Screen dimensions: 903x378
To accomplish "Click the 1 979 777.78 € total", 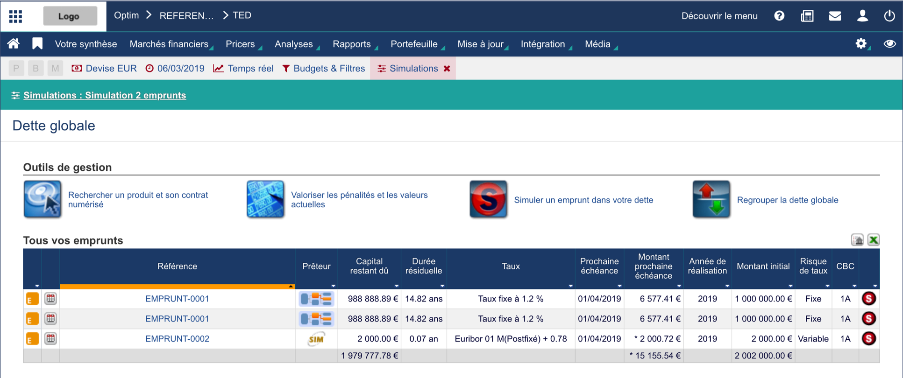I will pos(370,356).
